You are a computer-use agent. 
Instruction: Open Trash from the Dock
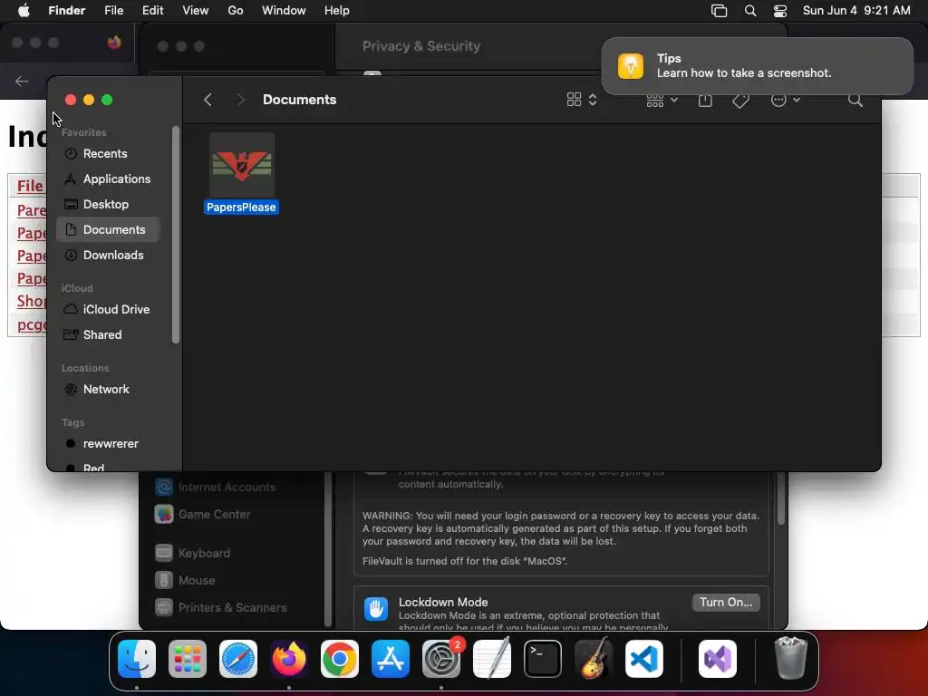[x=790, y=659]
